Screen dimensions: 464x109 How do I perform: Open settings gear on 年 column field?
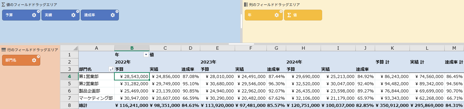[276, 15]
